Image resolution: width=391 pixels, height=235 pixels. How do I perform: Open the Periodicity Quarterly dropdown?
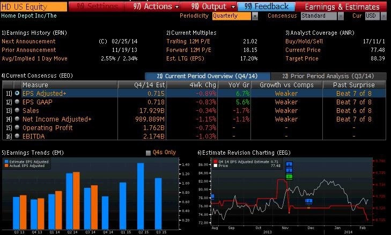235,16
